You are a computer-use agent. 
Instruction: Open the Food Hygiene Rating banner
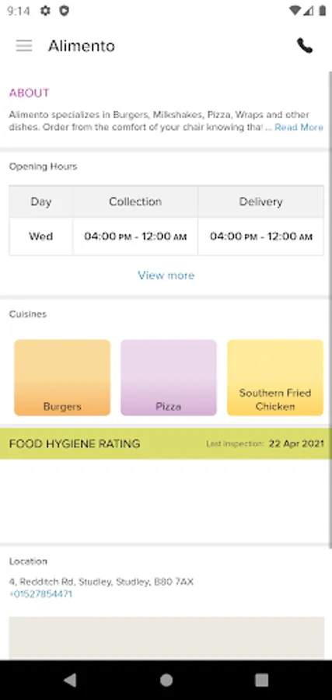[166, 444]
